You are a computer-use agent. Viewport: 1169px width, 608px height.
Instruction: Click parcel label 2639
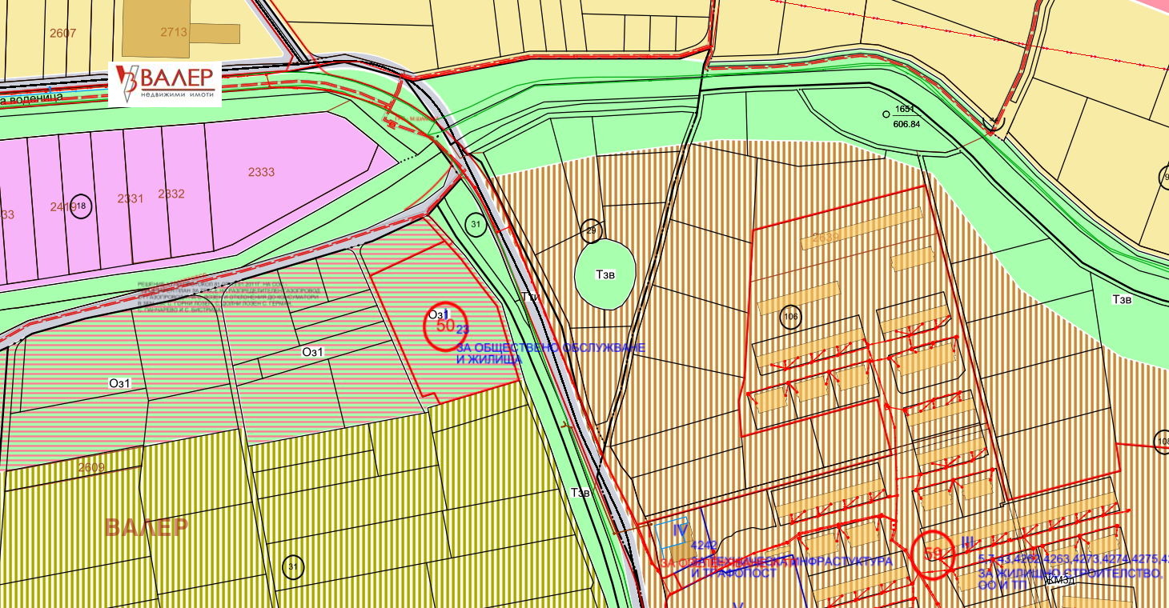(825, 238)
